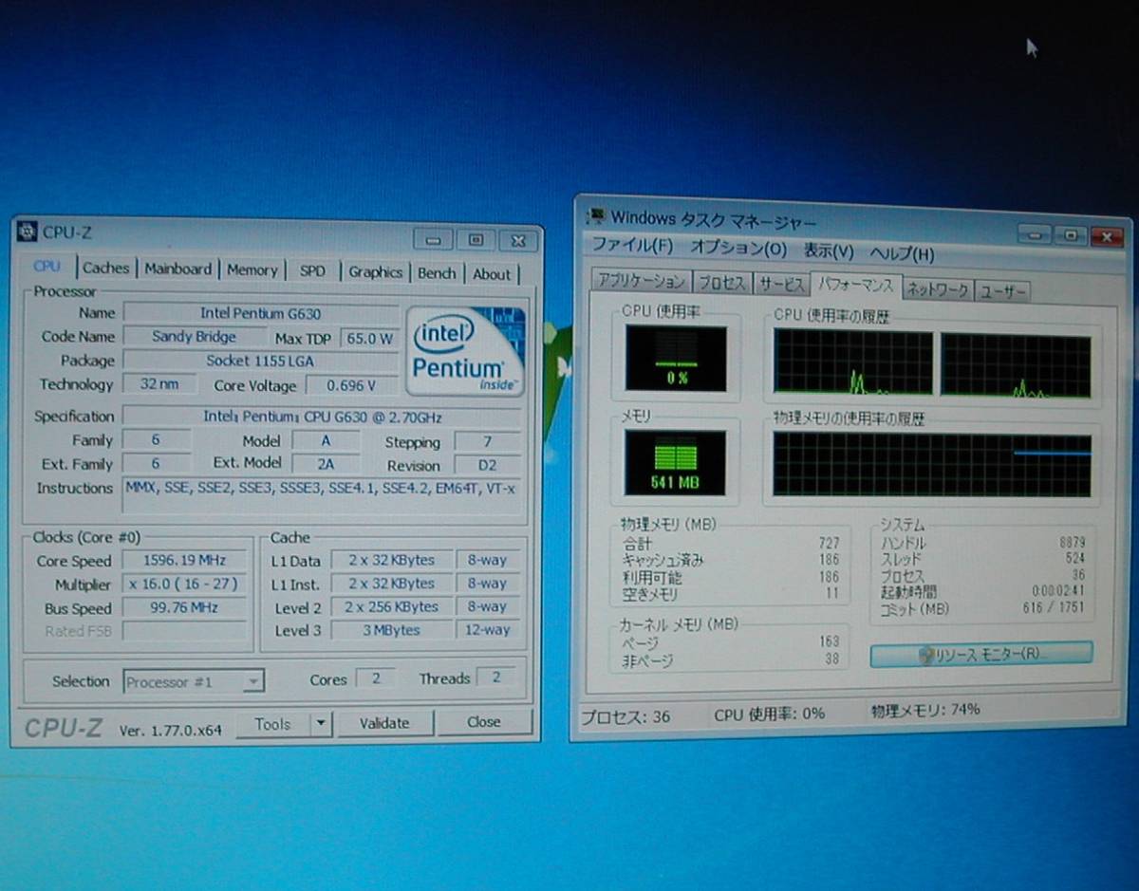This screenshot has width=1139, height=891.
Task: Minimize the CPU-Z window
Action: pos(433,240)
